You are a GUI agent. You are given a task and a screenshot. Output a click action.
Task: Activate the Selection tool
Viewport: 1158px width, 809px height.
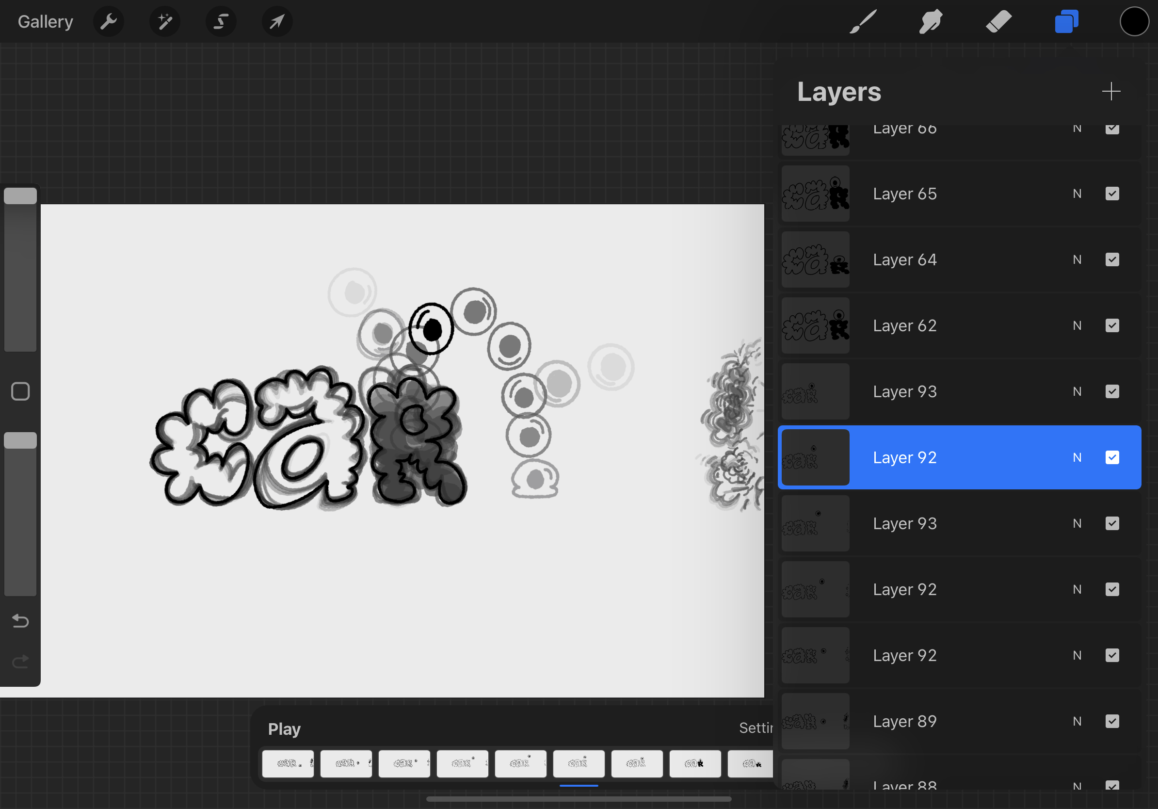[x=221, y=22]
